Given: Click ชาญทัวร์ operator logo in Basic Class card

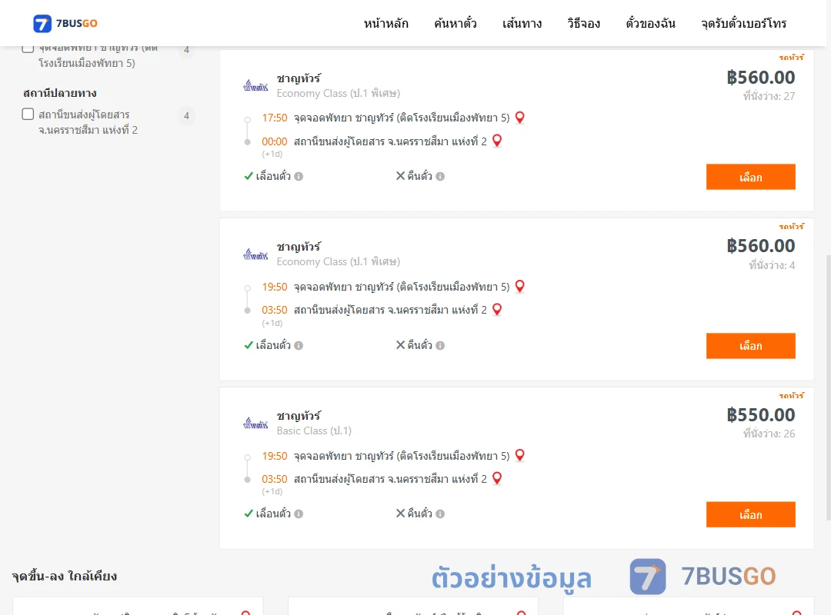Looking at the screenshot, I should [255, 423].
